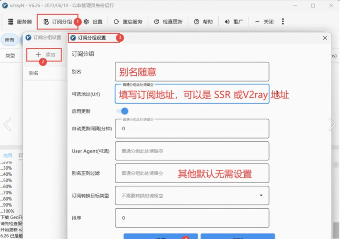Toggle the 启用更新 switch

(x=122, y=111)
